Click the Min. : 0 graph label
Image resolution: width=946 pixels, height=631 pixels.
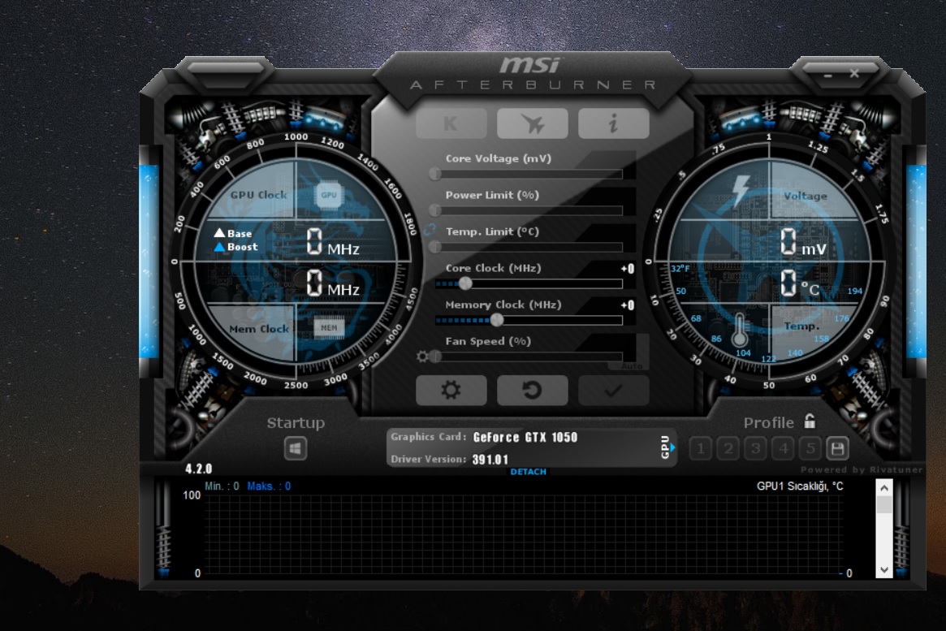pos(222,486)
